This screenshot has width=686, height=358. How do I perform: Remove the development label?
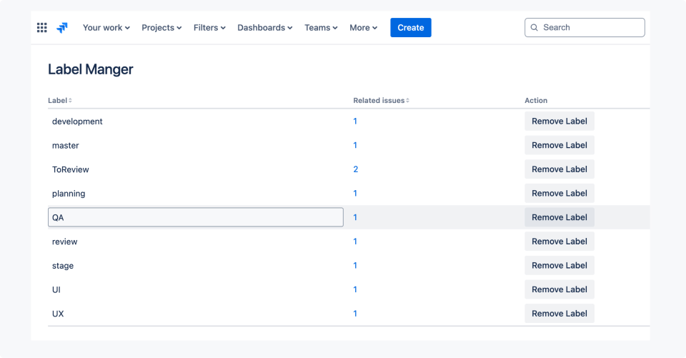click(559, 121)
